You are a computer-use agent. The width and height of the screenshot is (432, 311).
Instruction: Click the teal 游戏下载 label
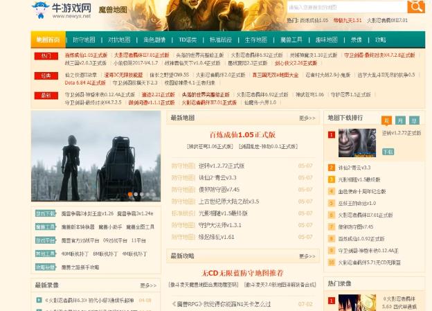click(46, 213)
